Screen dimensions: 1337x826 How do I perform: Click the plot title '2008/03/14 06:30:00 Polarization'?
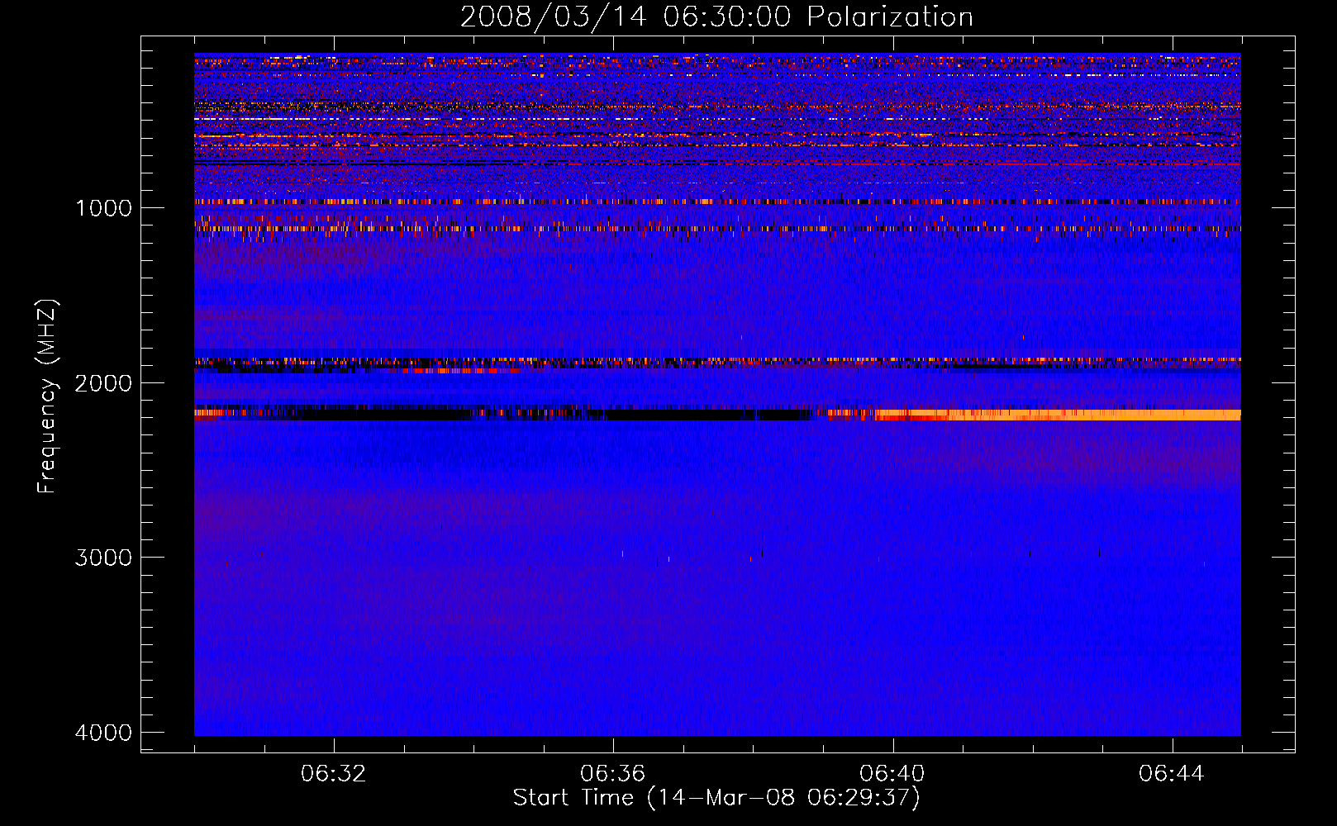click(716, 17)
